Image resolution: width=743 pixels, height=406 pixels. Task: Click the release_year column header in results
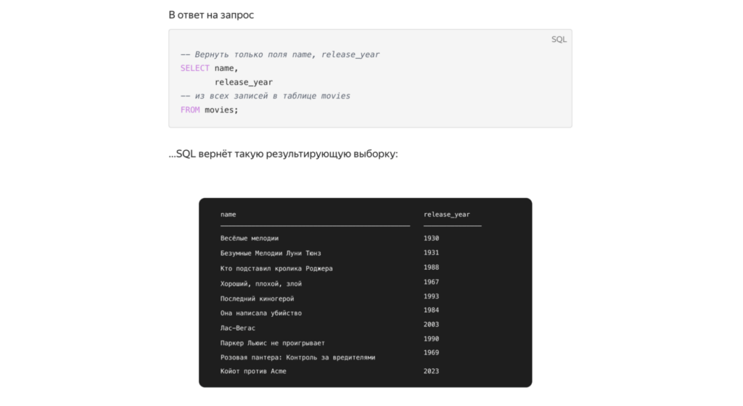click(x=446, y=215)
